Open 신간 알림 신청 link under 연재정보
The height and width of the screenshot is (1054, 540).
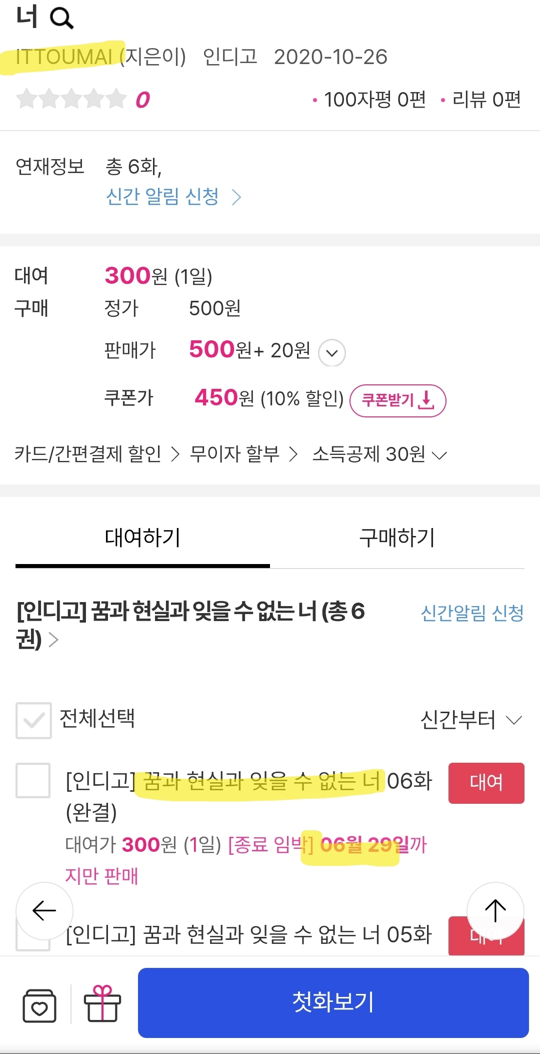173,197
